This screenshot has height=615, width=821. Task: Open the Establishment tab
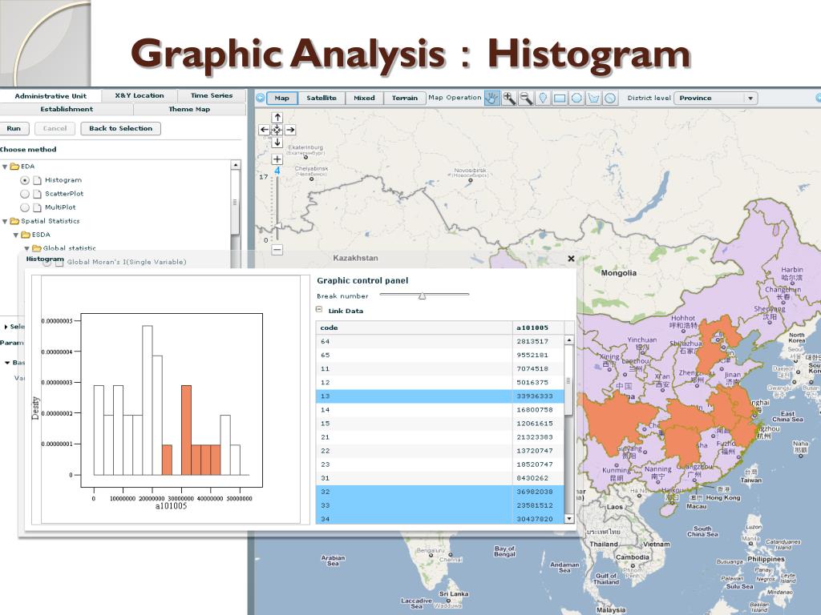point(67,109)
